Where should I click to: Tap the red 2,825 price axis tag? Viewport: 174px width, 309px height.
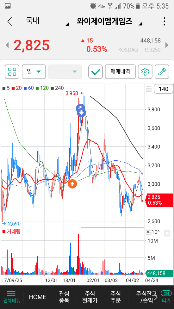[159, 200]
